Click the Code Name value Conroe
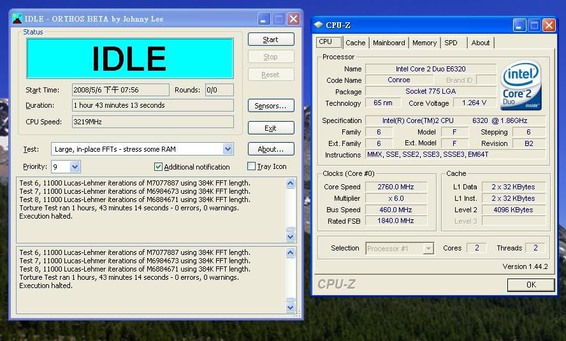Viewport: 566px width, 341px height. pos(399,80)
